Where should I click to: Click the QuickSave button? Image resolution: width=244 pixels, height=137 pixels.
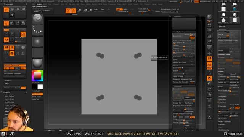click(x=173, y=2)
